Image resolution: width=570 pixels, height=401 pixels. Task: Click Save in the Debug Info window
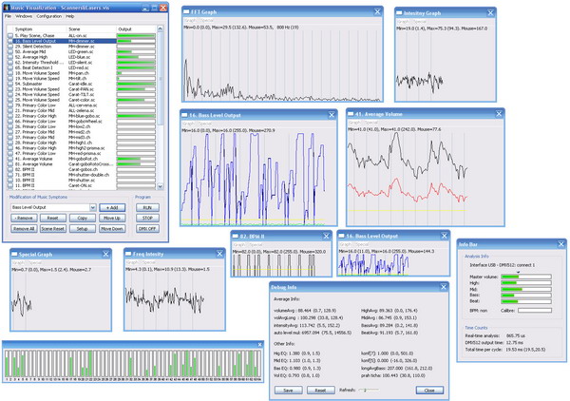(x=290, y=391)
